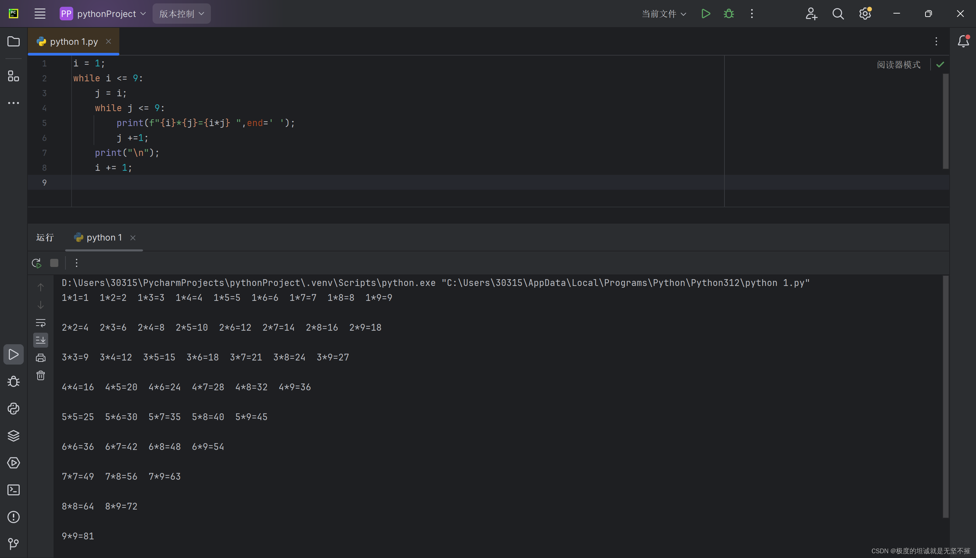This screenshot has height=558, width=976.
Task: Toggle scroll to end in console
Action: tap(40, 339)
